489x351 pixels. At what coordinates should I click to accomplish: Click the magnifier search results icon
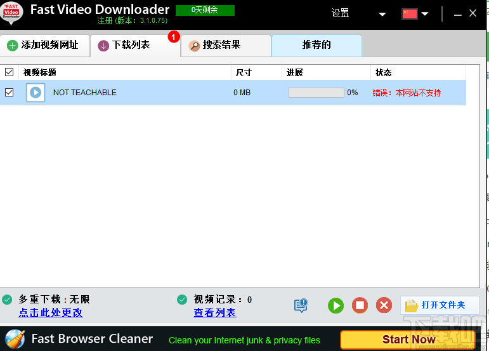tap(194, 46)
